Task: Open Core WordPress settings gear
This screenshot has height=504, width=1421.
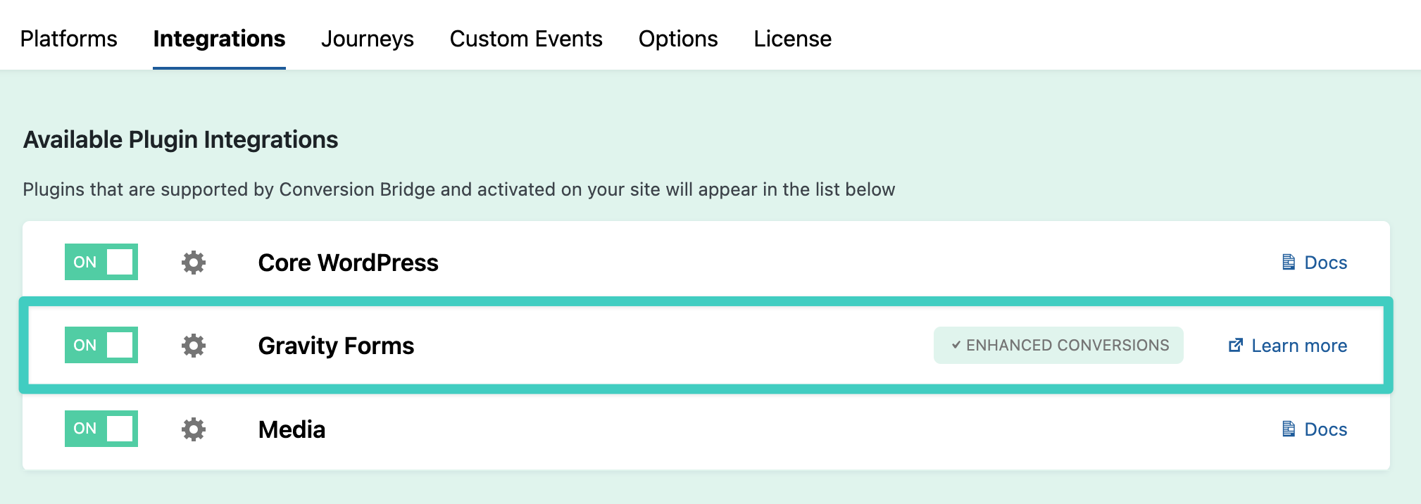Action: pyautogui.click(x=193, y=263)
